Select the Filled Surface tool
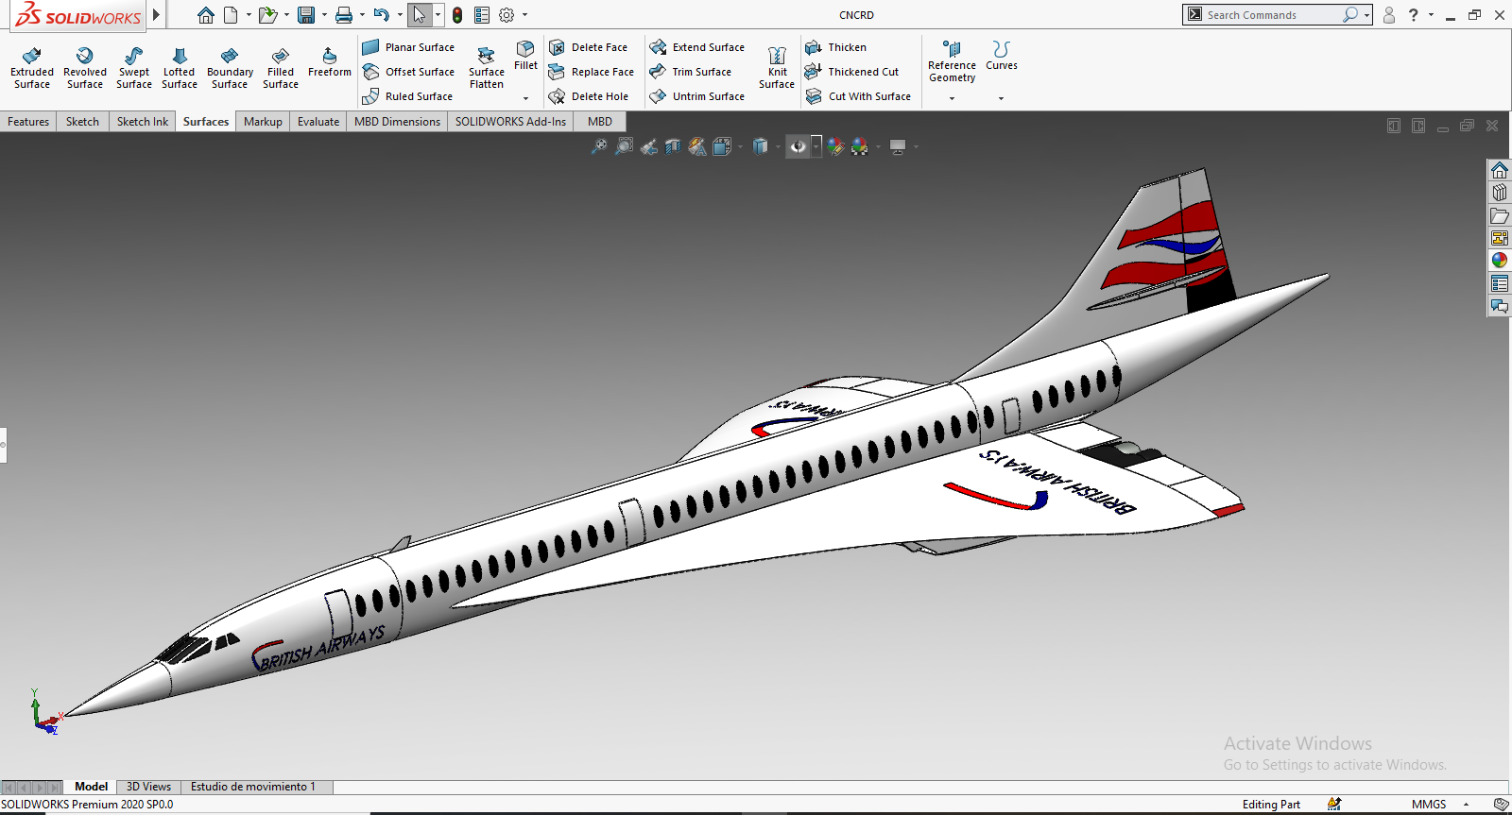Image resolution: width=1512 pixels, height=815 pixels. 281,68
